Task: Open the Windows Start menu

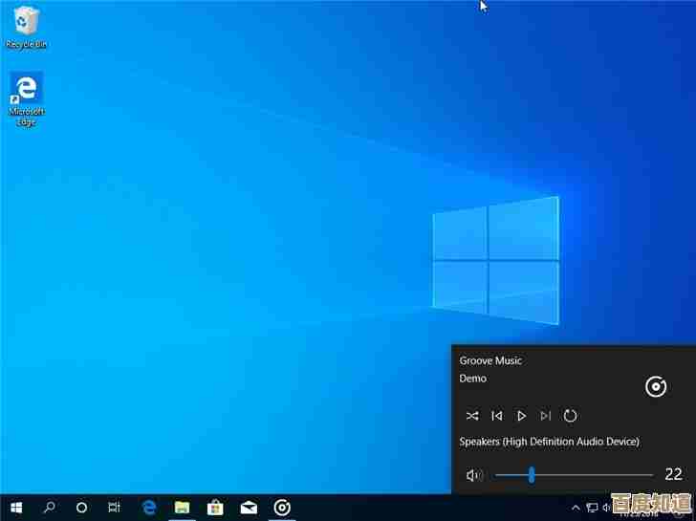Action: click(16, 508)
